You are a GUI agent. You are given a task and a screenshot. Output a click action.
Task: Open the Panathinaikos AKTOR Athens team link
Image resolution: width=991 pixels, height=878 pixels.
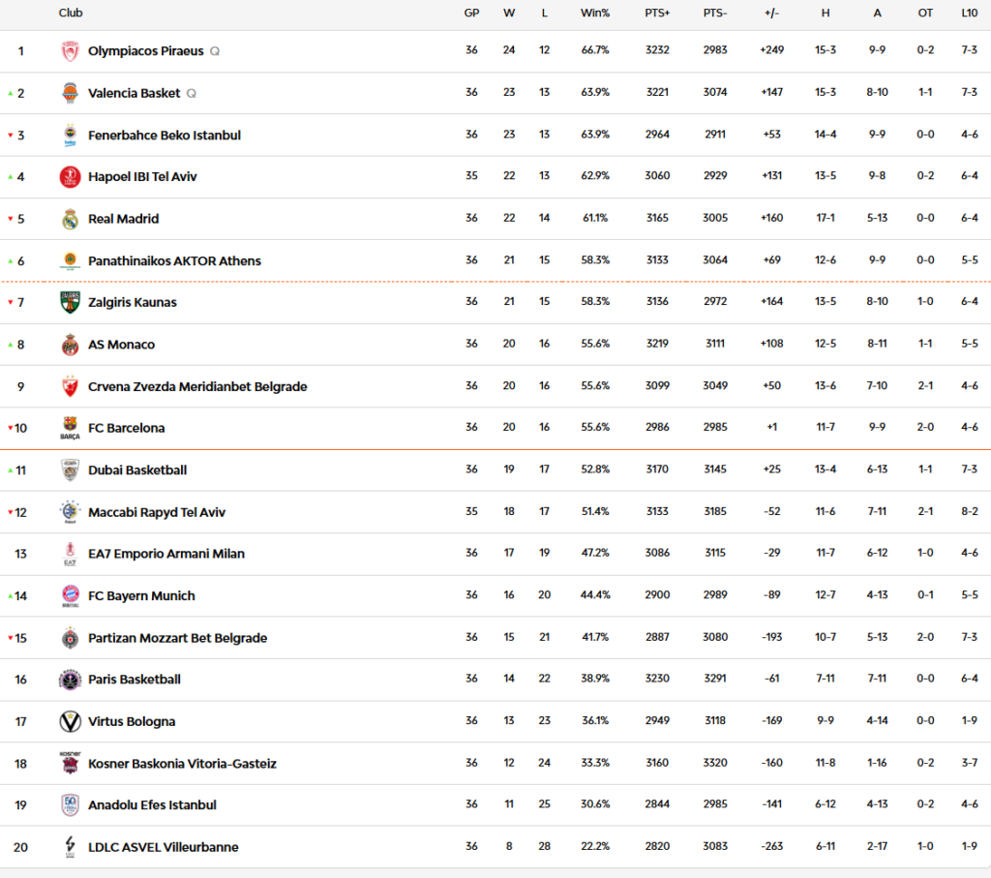174,261
